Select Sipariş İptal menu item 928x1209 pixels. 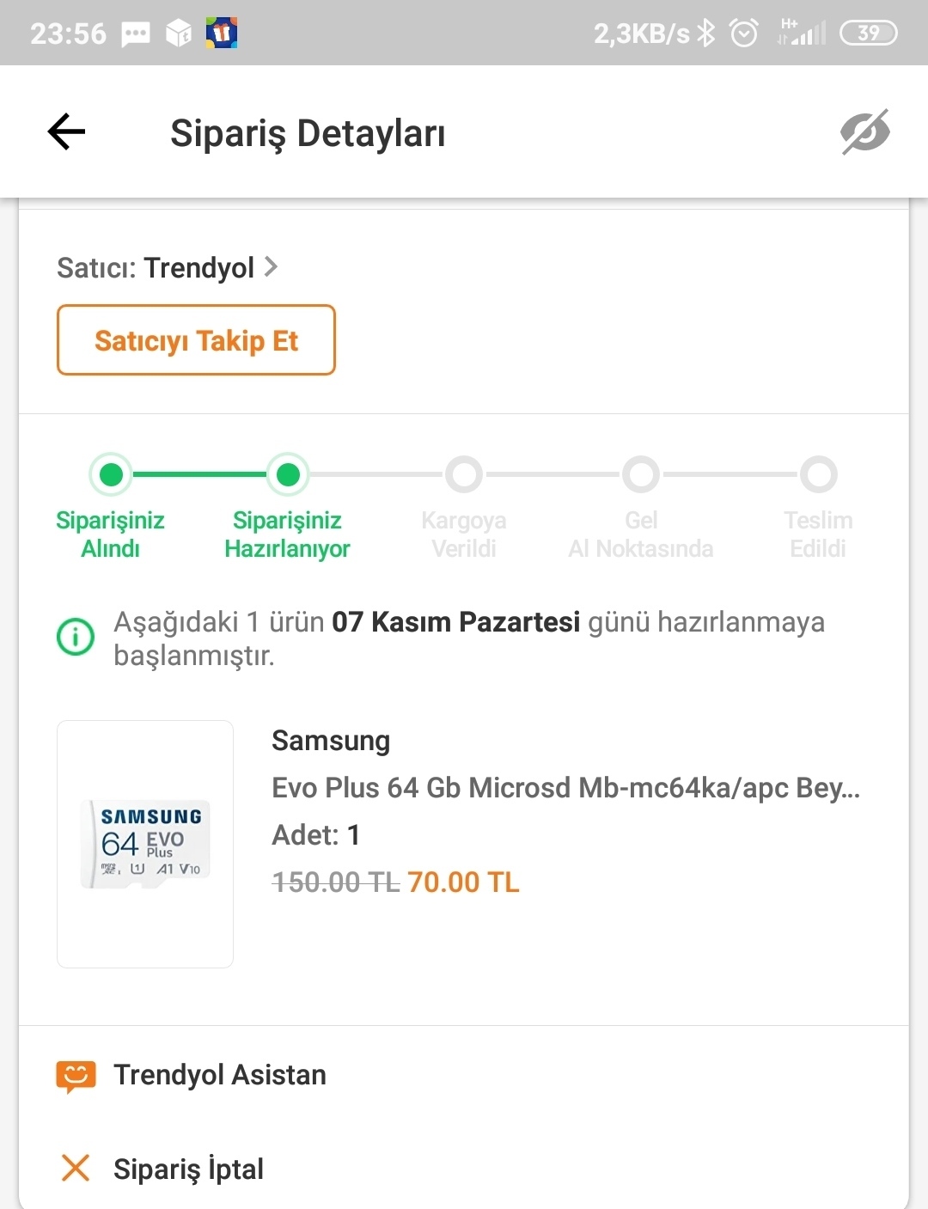189,1169
